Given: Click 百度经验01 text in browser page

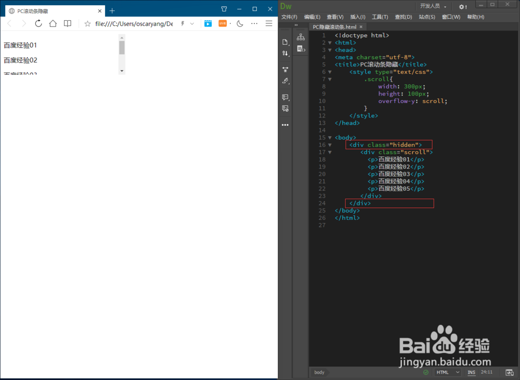Looking at the screenshot, I should pyautogui.click(x=20, y=45).
